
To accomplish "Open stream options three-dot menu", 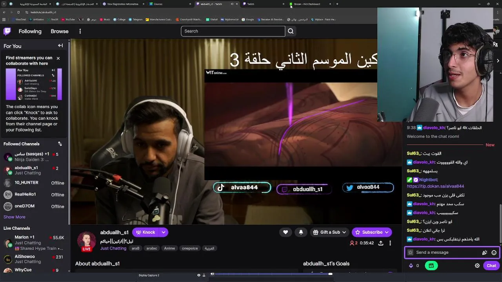I will pyautogui.click(x=390, y=243).
